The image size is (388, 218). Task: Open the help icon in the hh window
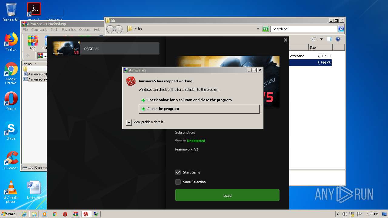pyautogui.click(x=338, y=39)
